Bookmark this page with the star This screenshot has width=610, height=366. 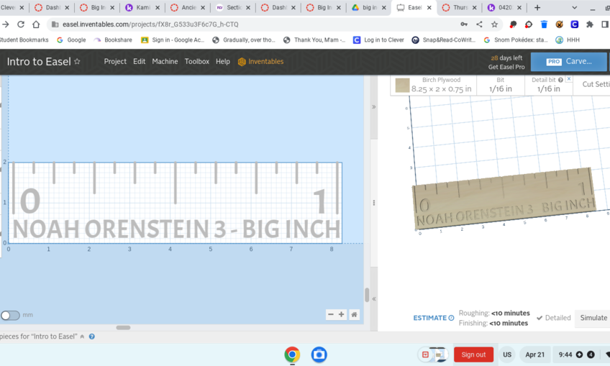[x=494, y=24]
